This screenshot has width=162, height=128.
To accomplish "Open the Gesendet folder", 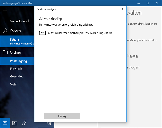I will pyautogui.click(x=16, y=76).
